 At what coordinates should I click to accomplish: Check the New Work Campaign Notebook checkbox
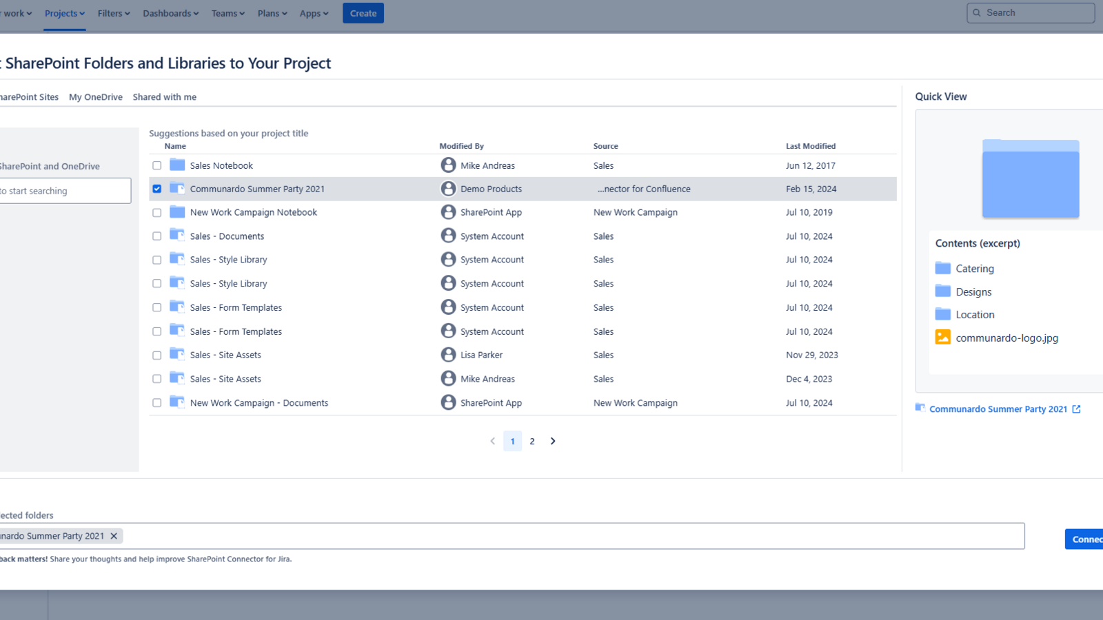click(156, 212)
